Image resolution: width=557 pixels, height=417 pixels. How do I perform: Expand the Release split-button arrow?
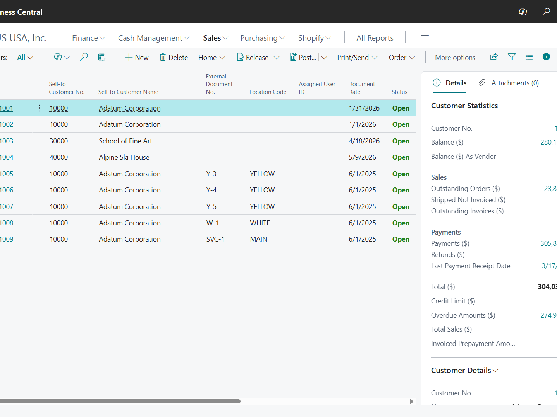(x=277, y=58)
